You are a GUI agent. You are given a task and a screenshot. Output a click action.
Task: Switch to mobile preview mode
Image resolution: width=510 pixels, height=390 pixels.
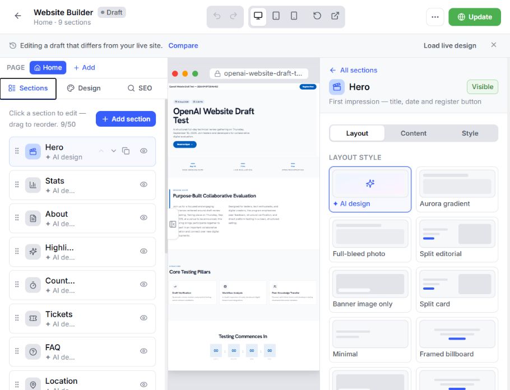click(x=294, y=16)
